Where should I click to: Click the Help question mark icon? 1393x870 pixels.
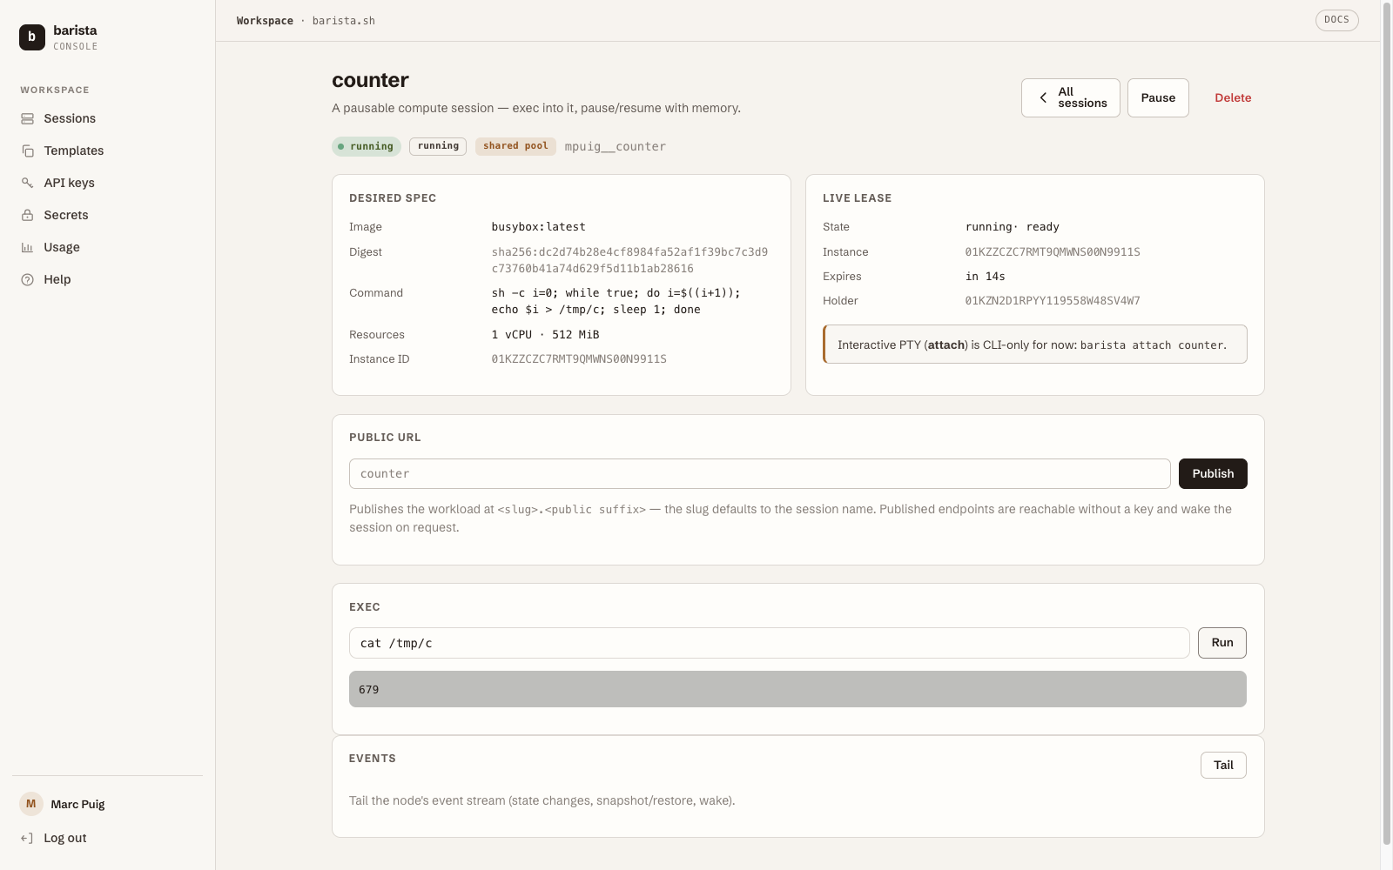pos(28,279)
